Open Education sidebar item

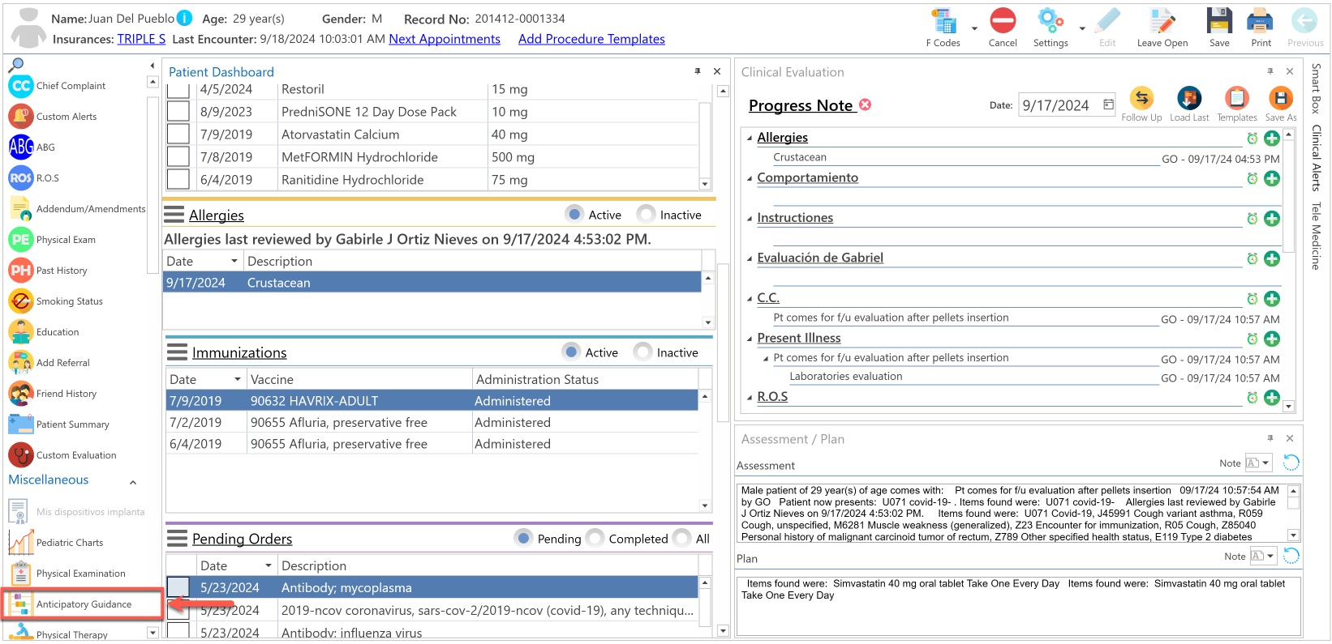[x=45, y=332]
